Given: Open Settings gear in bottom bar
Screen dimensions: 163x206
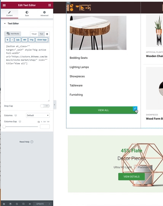Looking at the screenshot, I should (4, 204).
